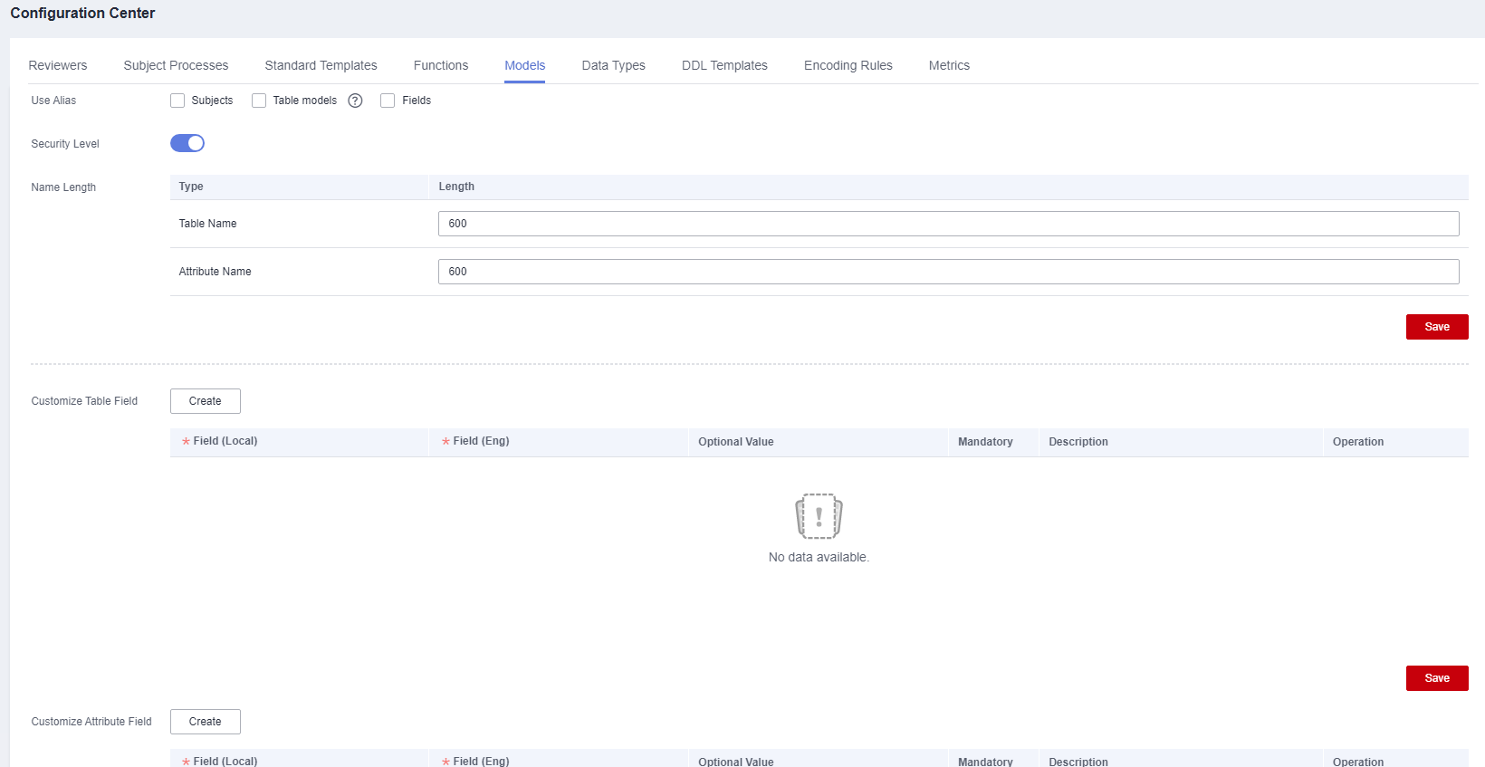Open the Encoding Rules tab
Image resolution: width=1485 pixels, height=767 pixels.
click(x=848, y=65)
